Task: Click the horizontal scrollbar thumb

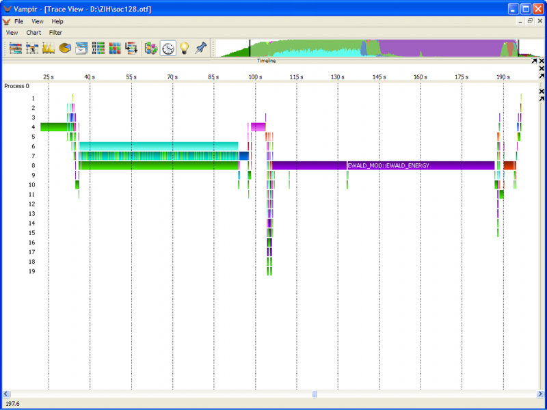Action: click(x=315, y=394)
